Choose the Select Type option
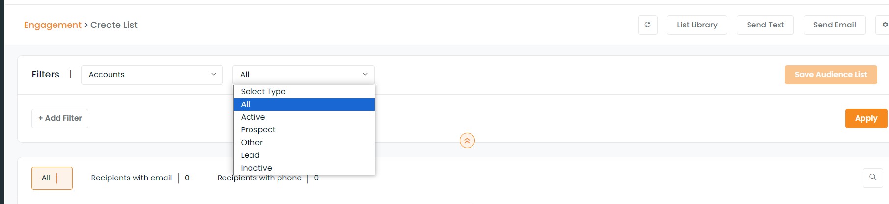 pos(304,92)
